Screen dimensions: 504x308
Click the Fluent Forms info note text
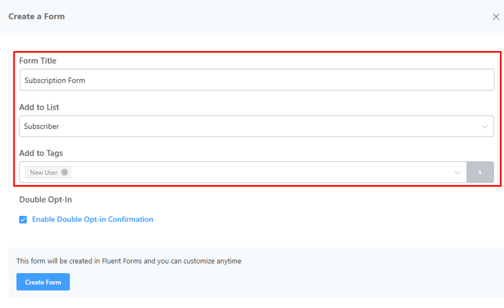click(128, 261)
